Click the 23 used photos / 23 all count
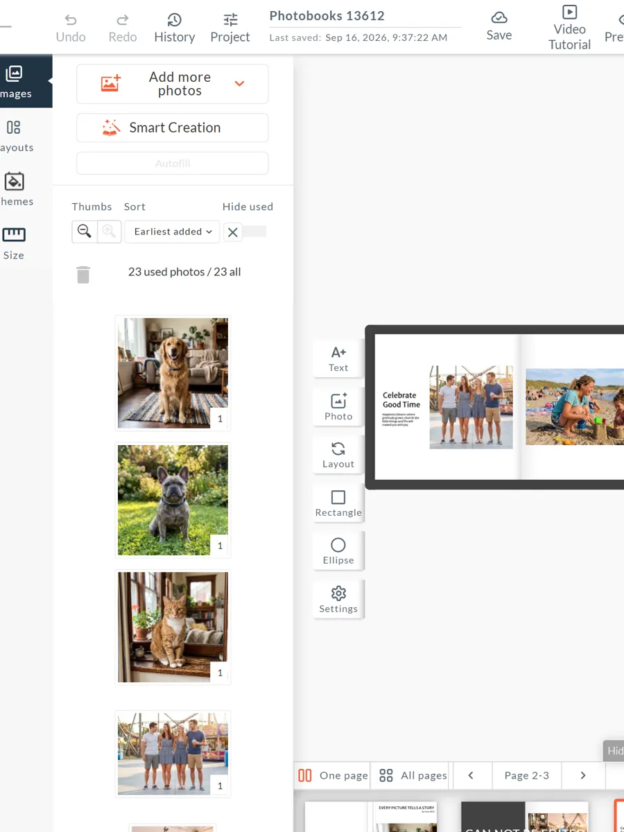Viewport: 624px width, 832px height. tap(184, 272)
